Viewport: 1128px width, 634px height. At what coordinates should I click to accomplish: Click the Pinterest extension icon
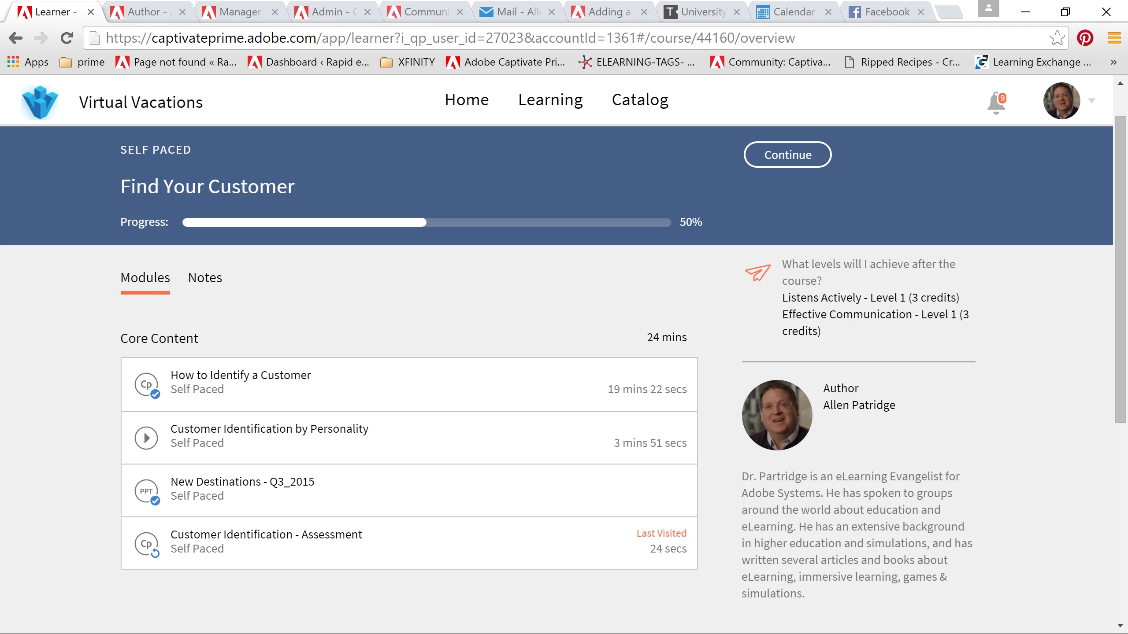click(1085, 38)
